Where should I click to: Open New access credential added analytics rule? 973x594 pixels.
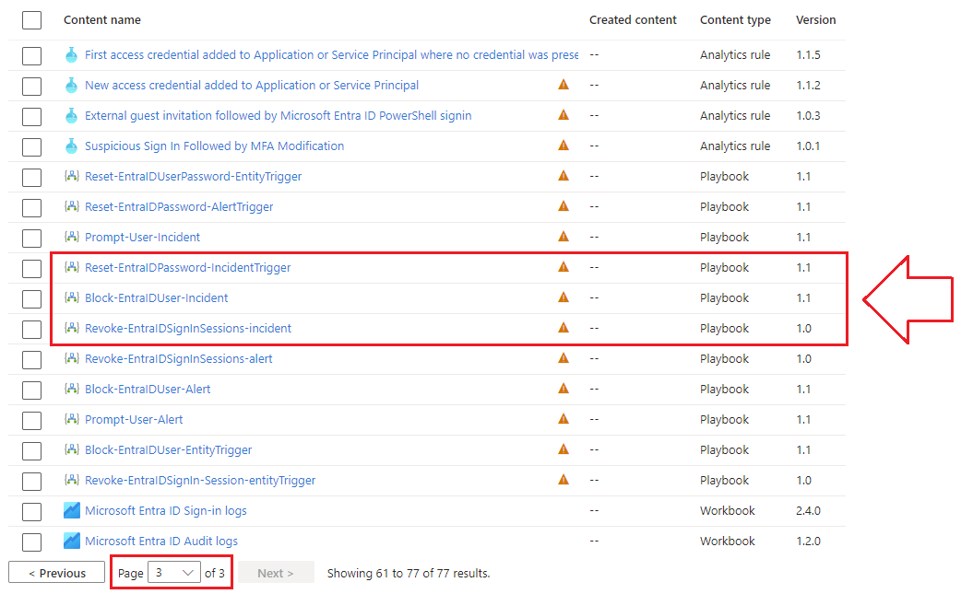(x=251, y=86)
